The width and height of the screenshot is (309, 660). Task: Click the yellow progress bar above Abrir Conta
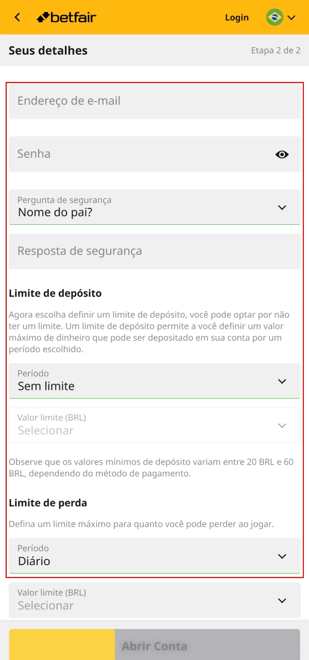coord(62,646)
